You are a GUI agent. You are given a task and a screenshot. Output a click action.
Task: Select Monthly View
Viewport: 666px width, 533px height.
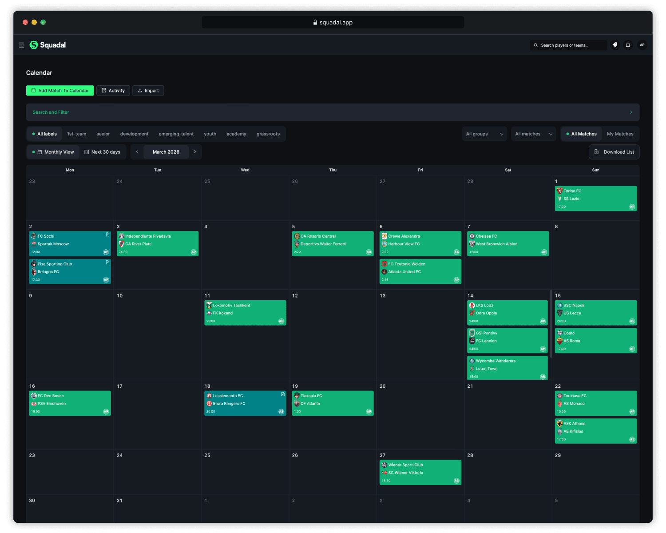[53, 152]
